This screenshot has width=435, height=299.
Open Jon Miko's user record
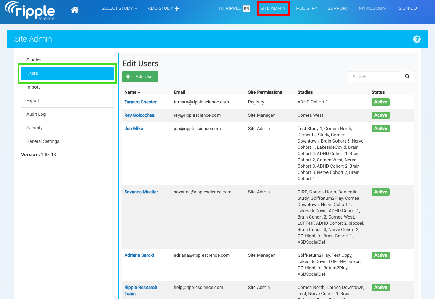pos(134,129)
